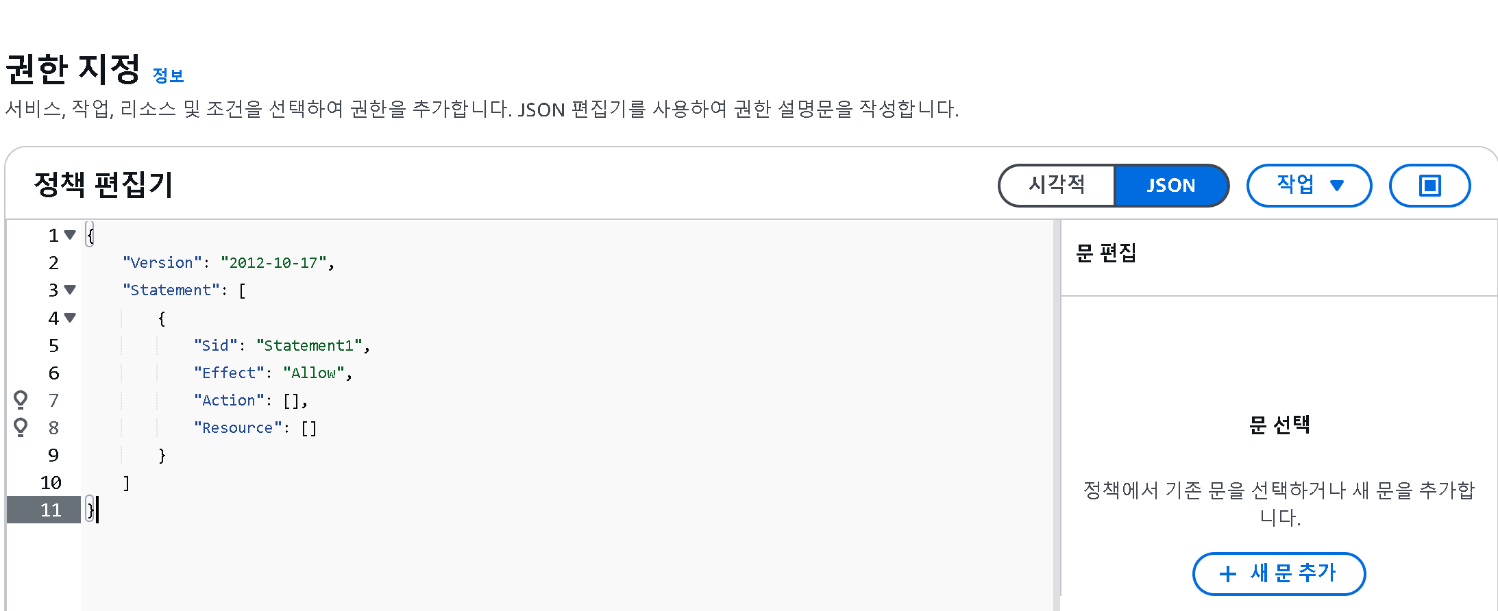Click the fullscreen square icon button

[x=1429, y=186]
